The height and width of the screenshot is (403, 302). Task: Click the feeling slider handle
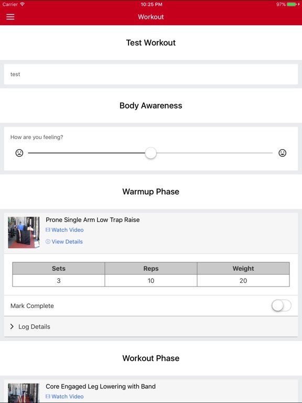click(x=151, y=153)
